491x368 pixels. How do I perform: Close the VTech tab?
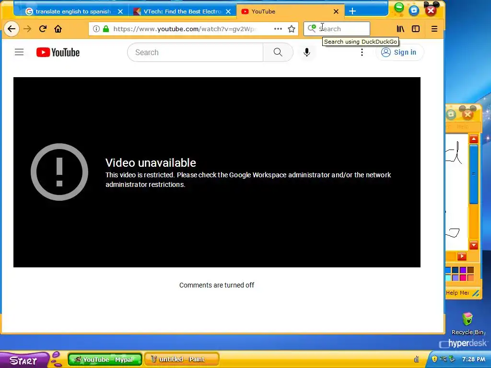[x=228, y=11]
